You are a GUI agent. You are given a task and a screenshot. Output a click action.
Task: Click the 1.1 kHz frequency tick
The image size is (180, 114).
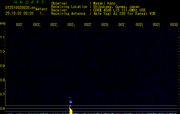pyautogui.click(x=3, y=37)
